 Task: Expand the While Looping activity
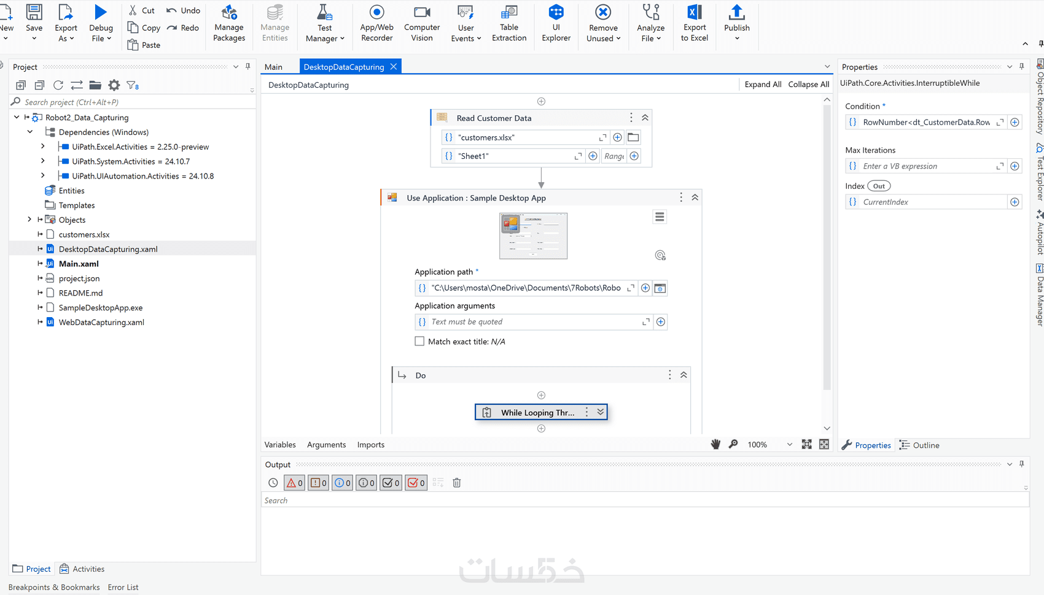pyautogui.click(x=601, y=412)
